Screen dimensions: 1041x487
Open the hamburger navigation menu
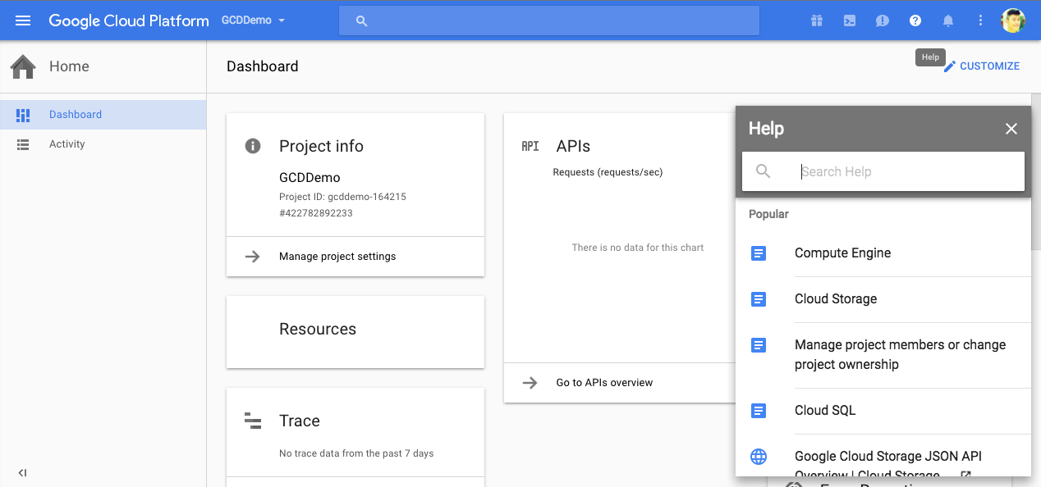23,20
